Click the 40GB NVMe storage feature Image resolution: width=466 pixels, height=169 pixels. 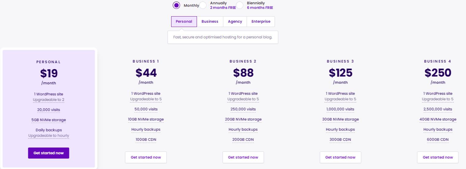pos(438,119)
